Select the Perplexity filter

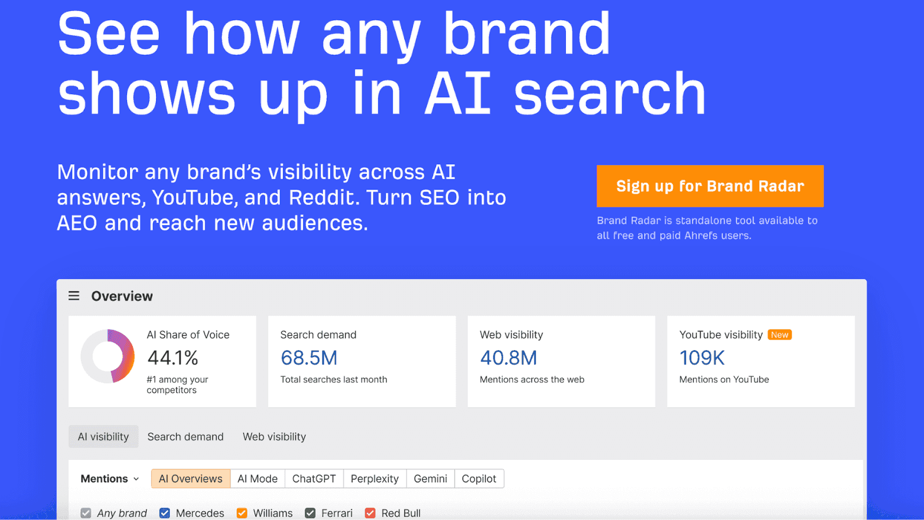(375, 478)
